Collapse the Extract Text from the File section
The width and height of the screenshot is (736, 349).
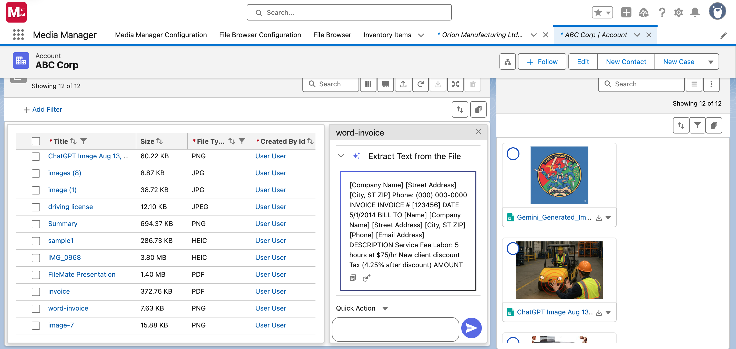pos(341,156)
